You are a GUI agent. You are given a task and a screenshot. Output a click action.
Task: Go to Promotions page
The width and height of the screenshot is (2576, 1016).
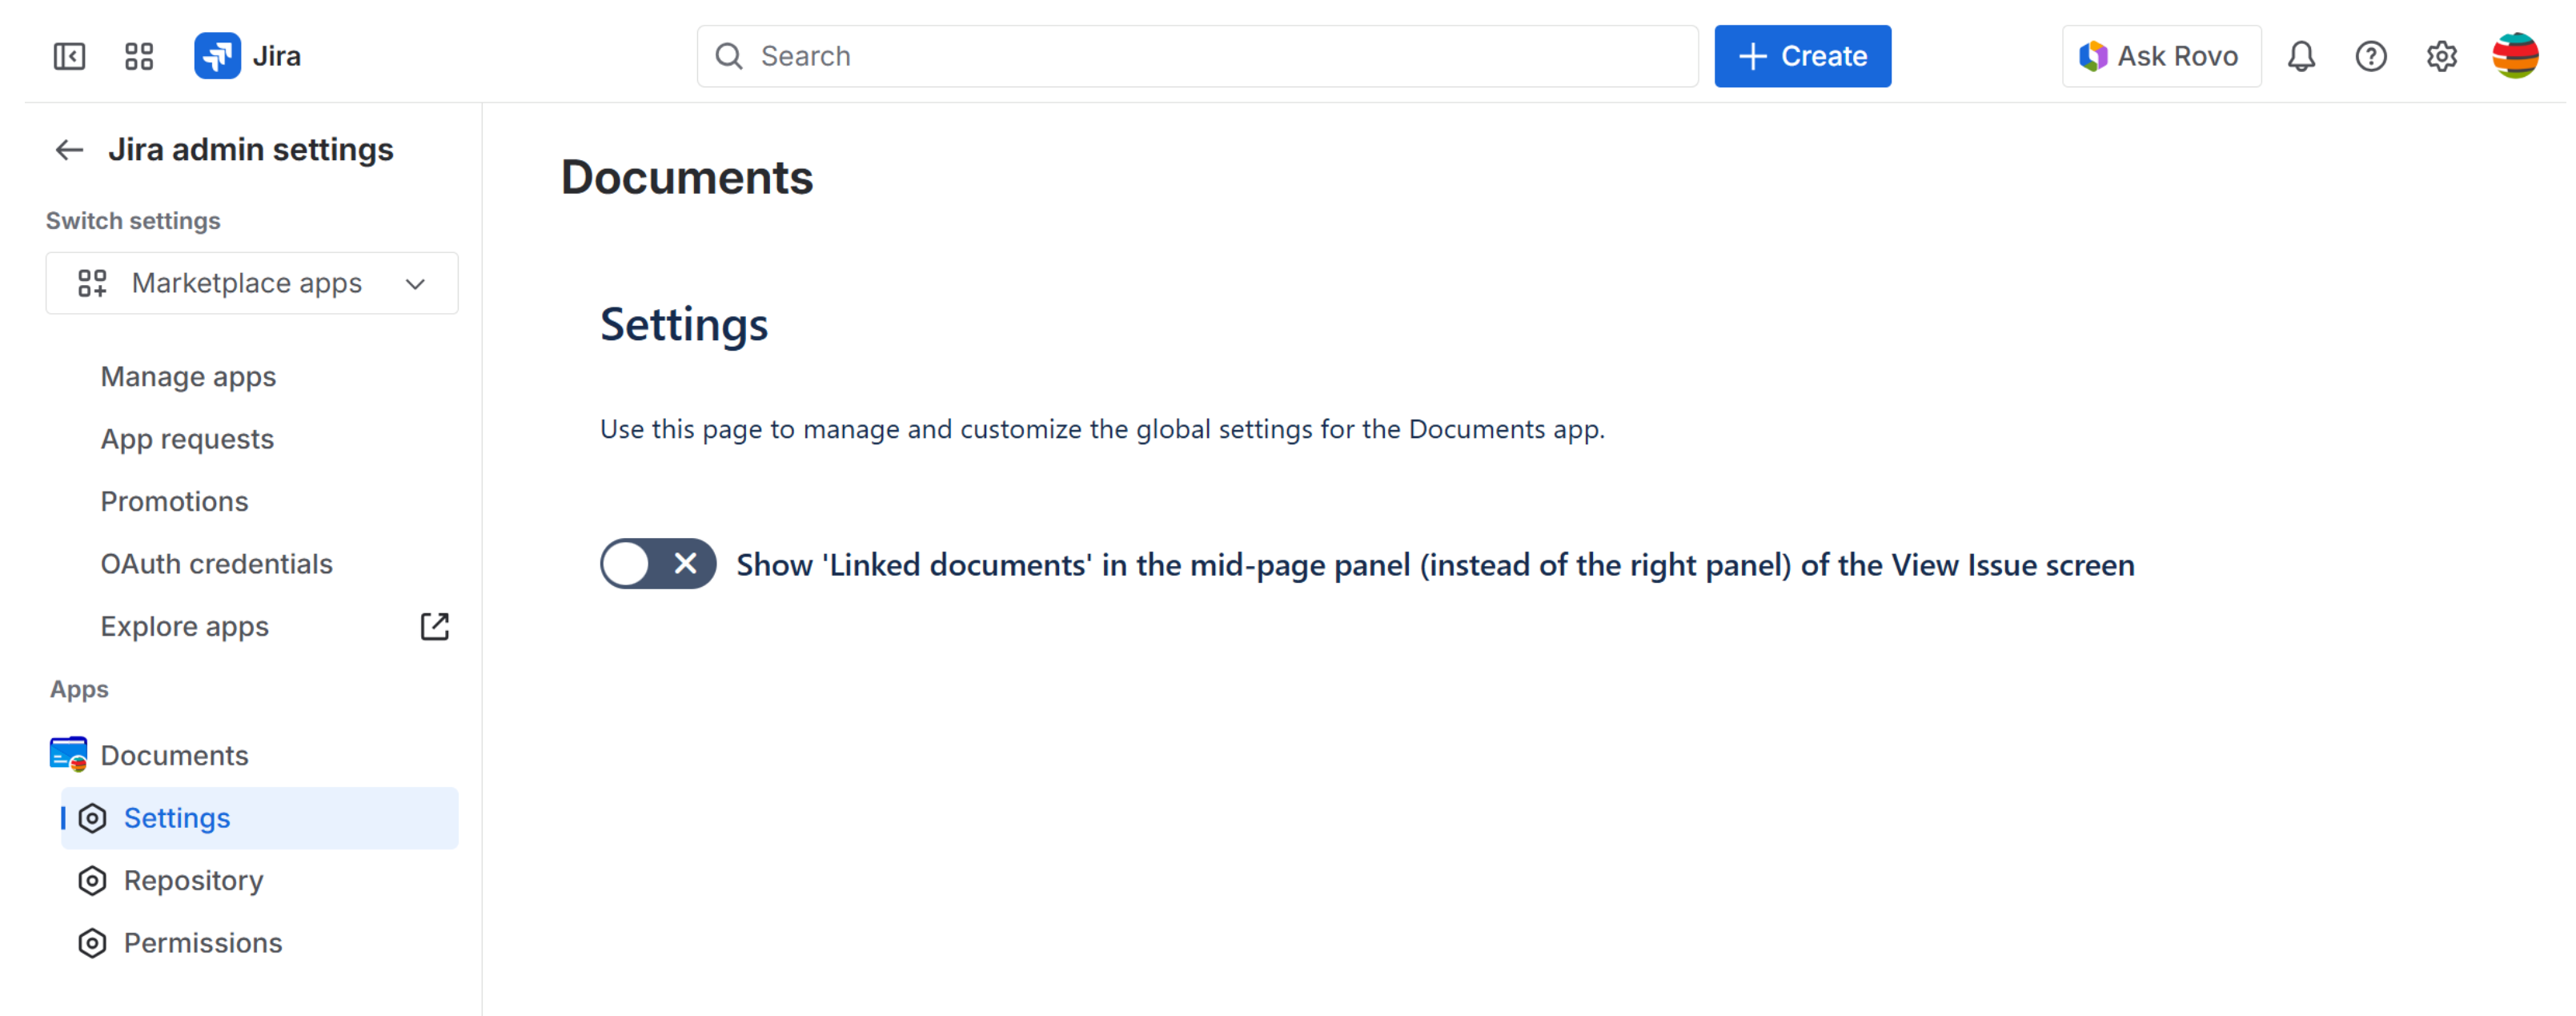174,502
